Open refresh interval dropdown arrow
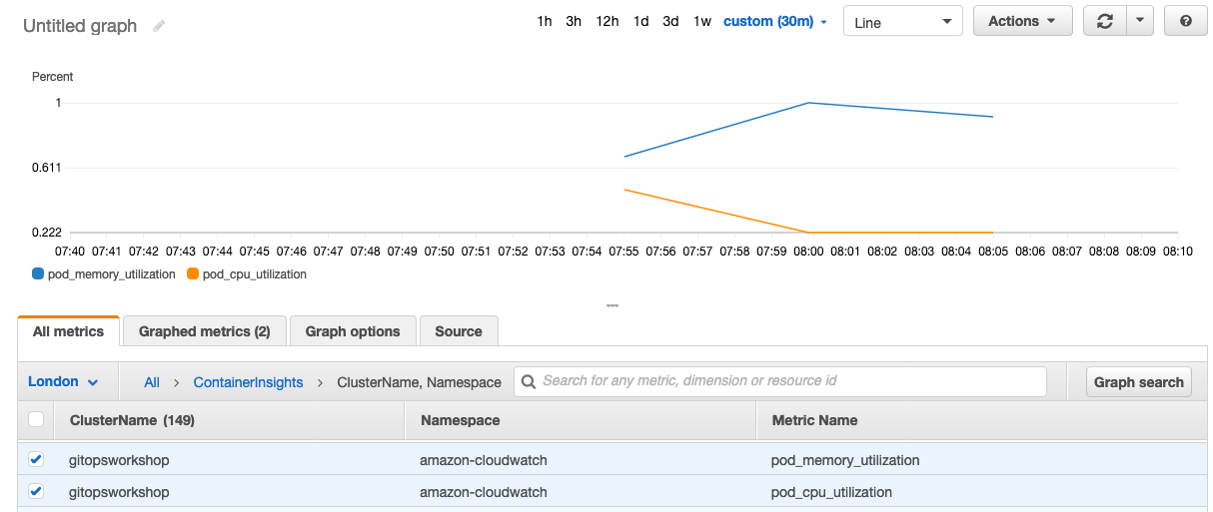The height and width of the screenshot is (512, 1213). (1140, 21)
